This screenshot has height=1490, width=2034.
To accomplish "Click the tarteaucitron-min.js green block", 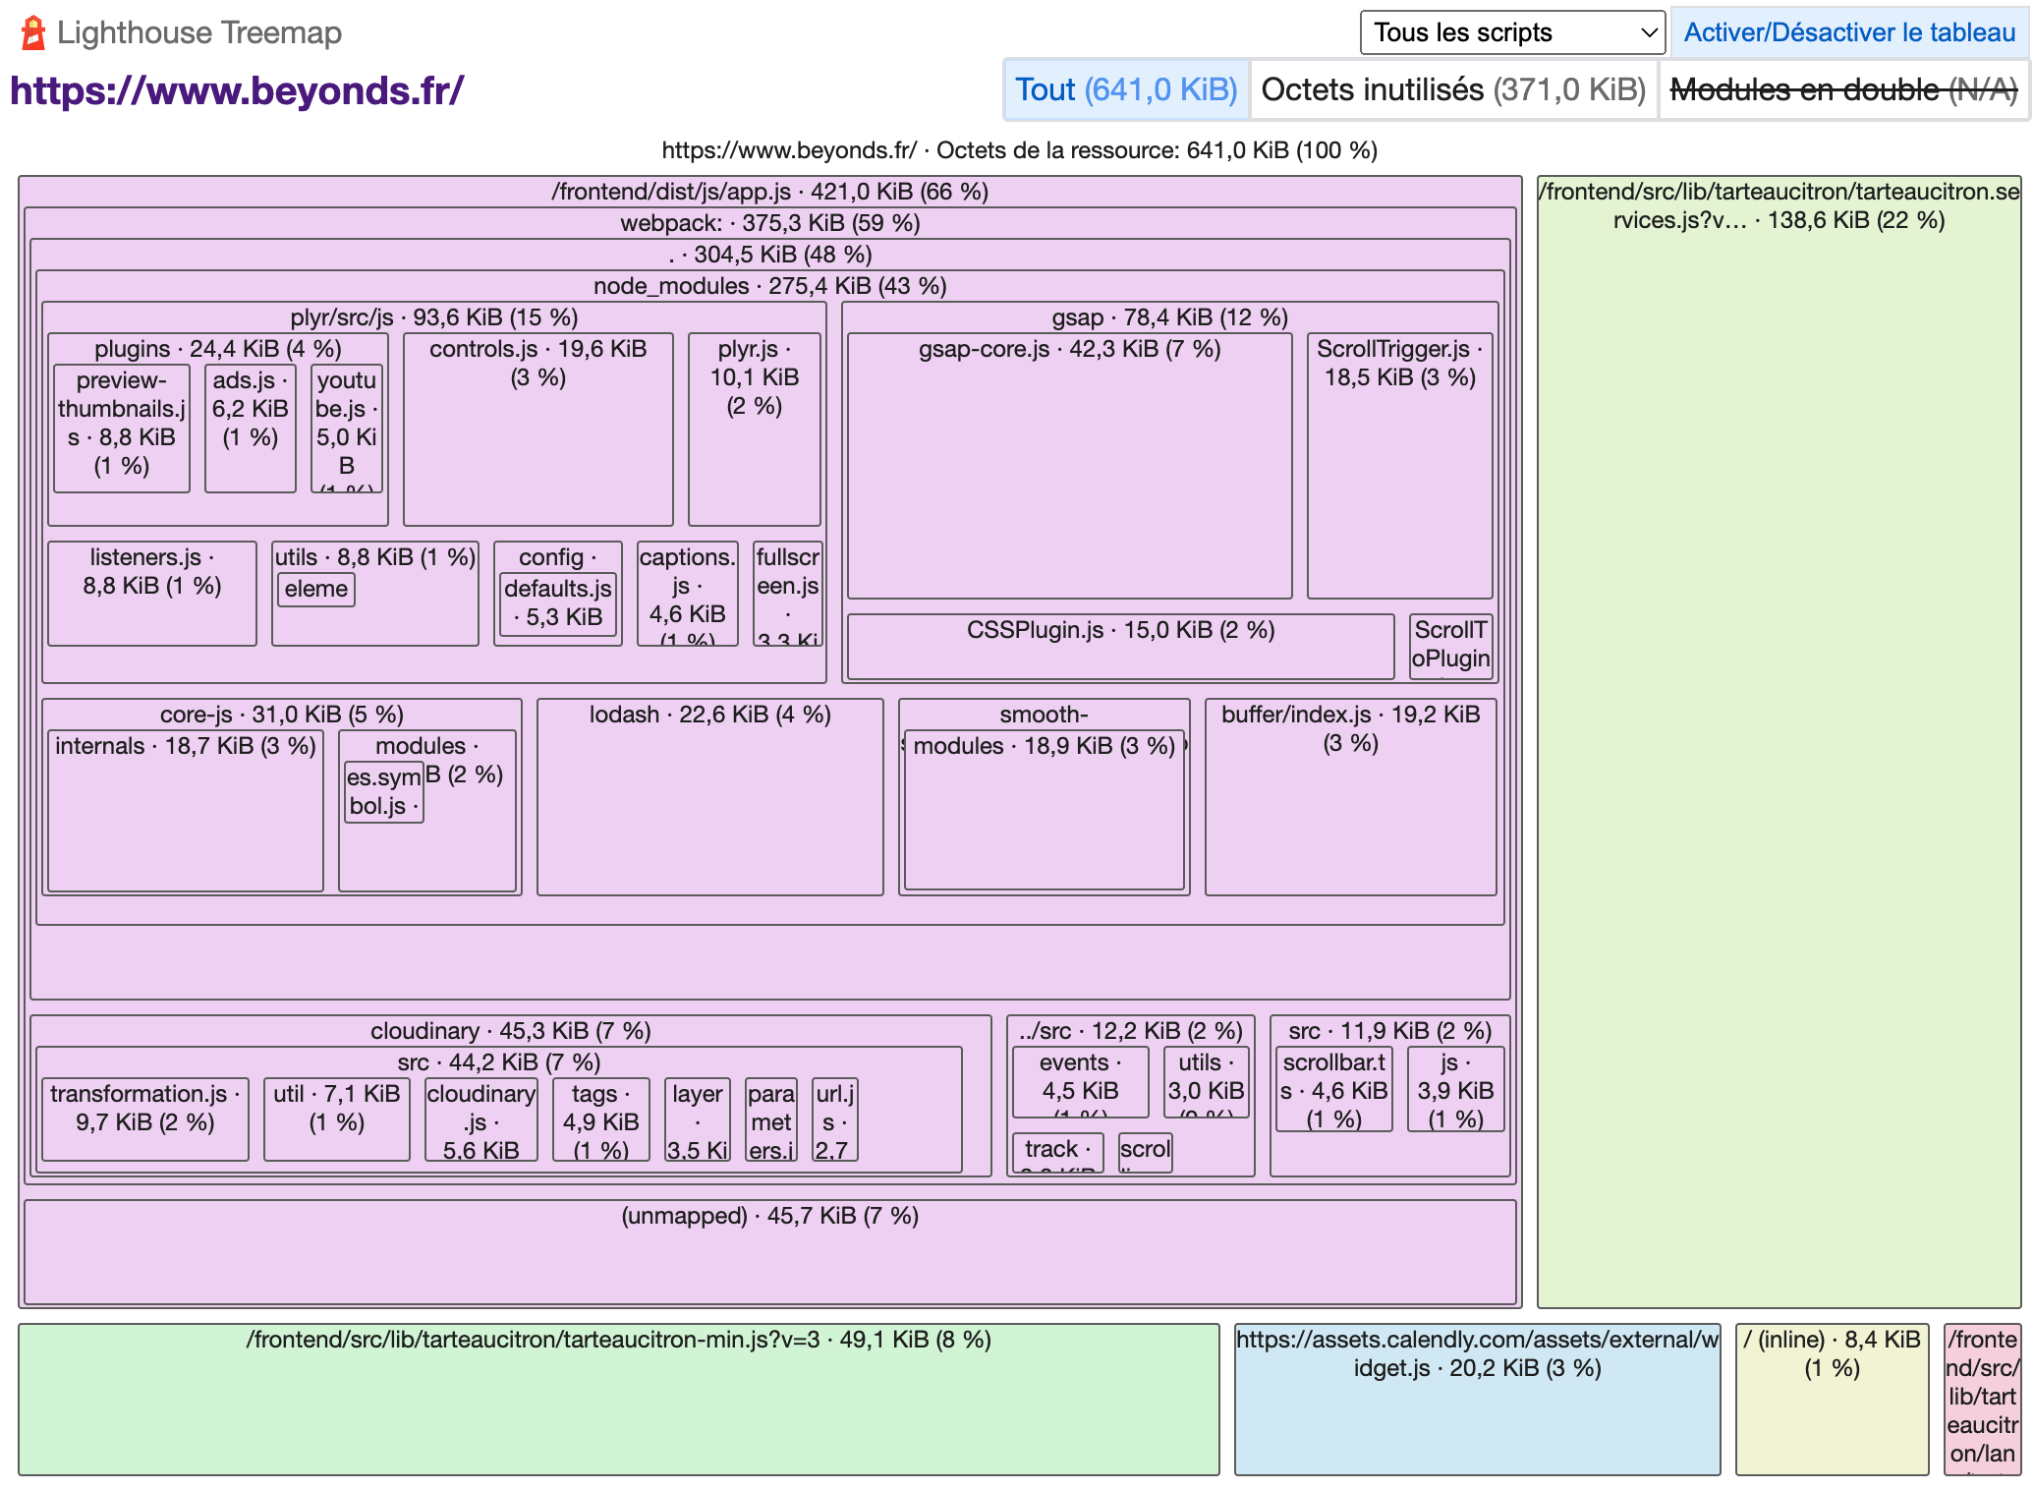I will 617,1396.
